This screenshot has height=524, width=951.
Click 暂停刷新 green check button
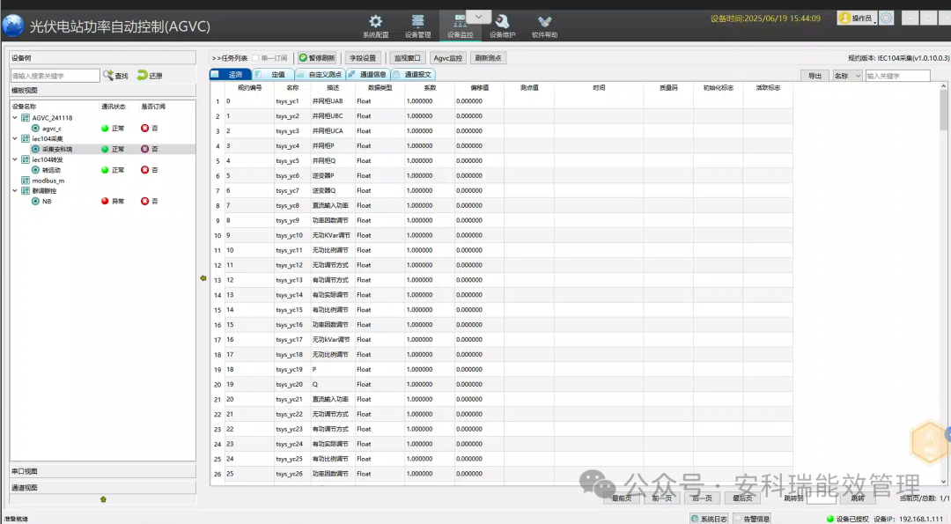tap(316, 58)
